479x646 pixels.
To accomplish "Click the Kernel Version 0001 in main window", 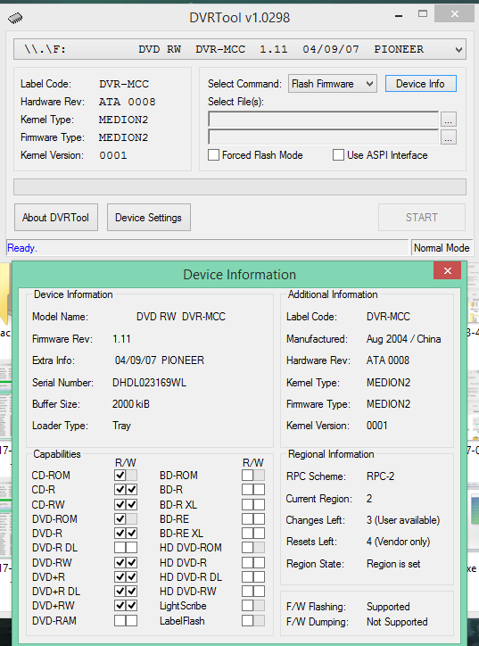I will click(113, 155).
